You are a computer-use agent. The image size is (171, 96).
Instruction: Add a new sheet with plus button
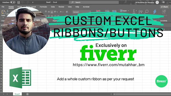coord(27,94)
